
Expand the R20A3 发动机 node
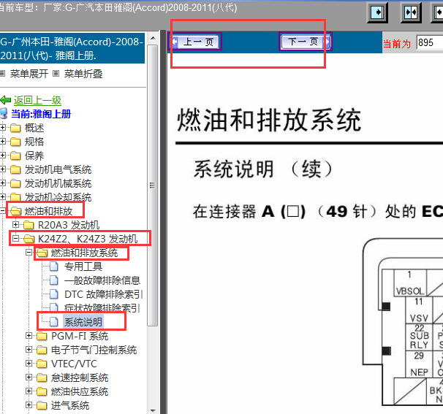[x=16, y=225]
